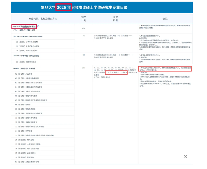This screenshot has height=169, width=207.
Task: Select direction 14 科学智能
Action: (x=24, y=131)
